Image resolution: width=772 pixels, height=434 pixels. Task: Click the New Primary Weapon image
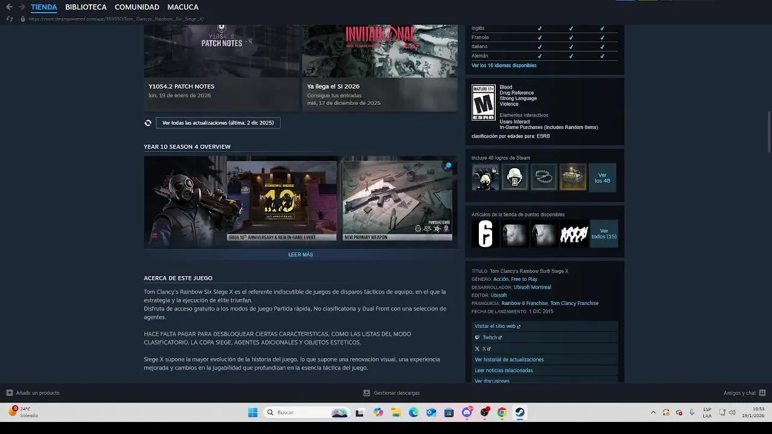[x=397, y=201]
